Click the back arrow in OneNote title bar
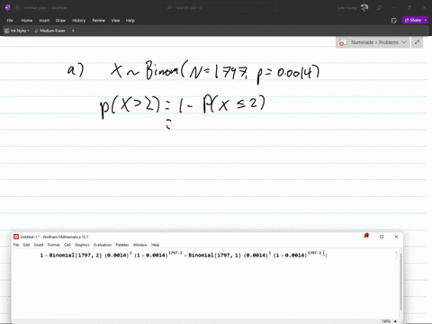Viewport: 432px width, 324px height. 17,8
